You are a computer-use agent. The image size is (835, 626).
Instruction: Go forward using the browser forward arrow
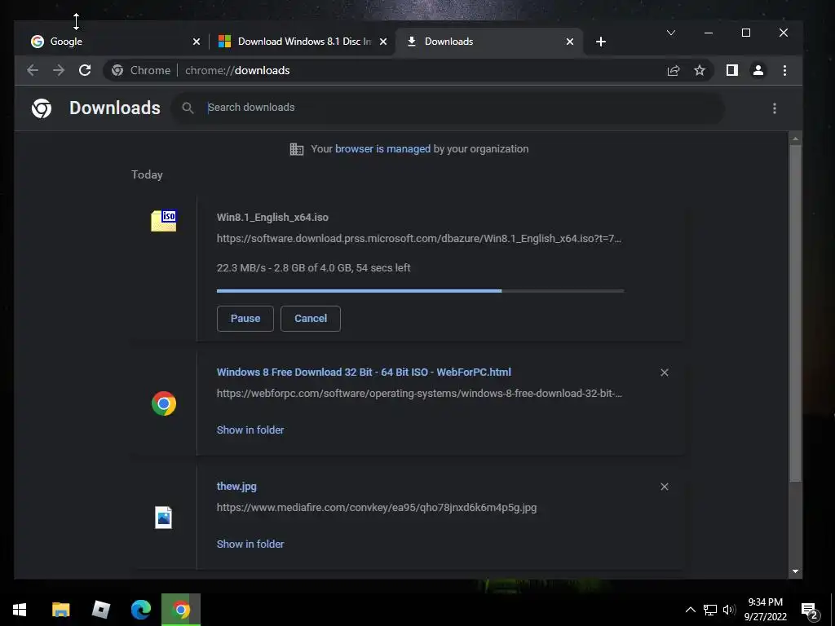[59, 70]
